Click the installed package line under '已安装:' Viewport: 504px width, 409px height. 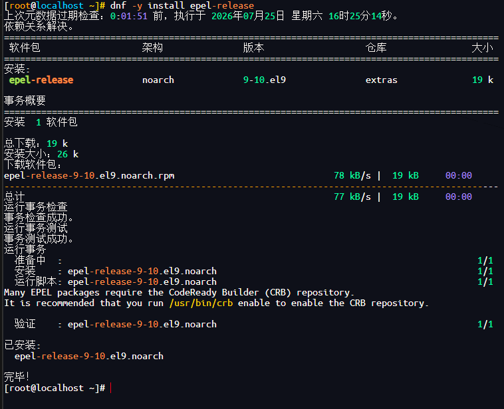tap(89, 356)
